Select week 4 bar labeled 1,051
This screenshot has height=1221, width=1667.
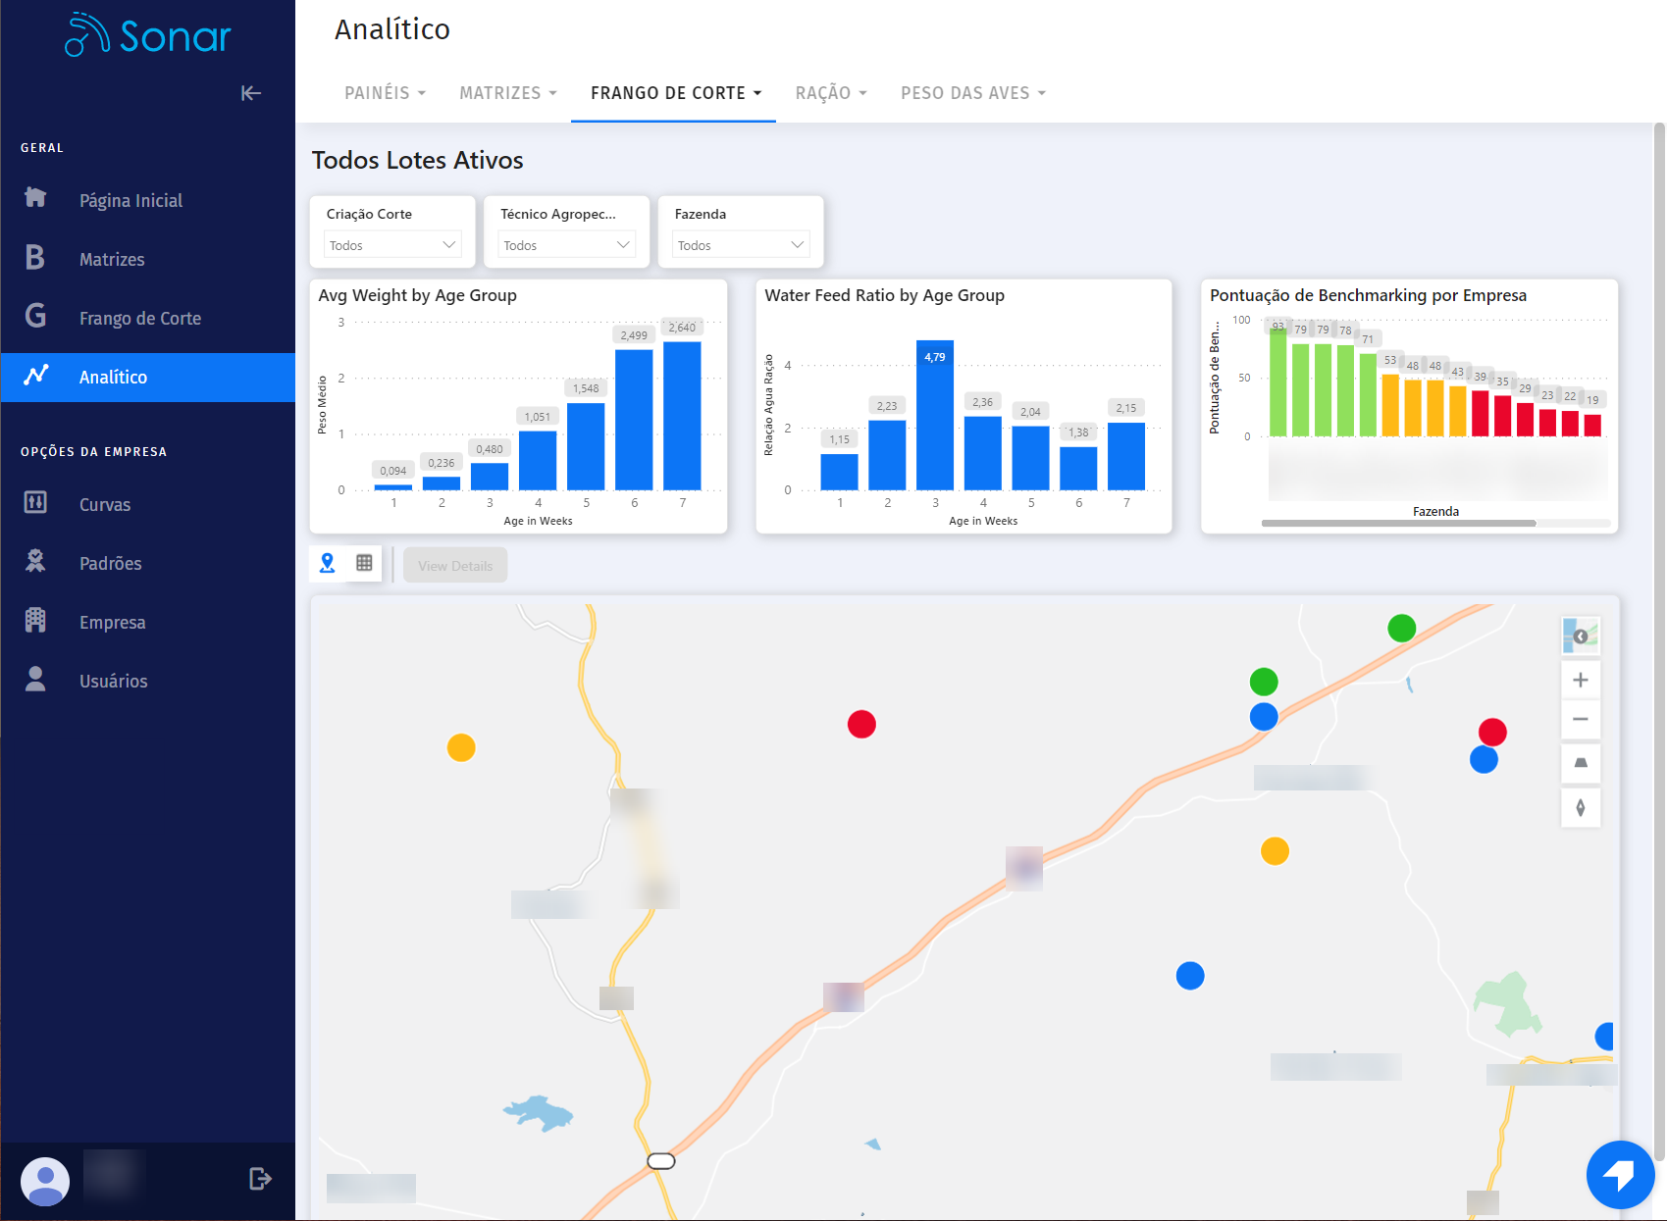pyautogui.click(x=538, y=460)
